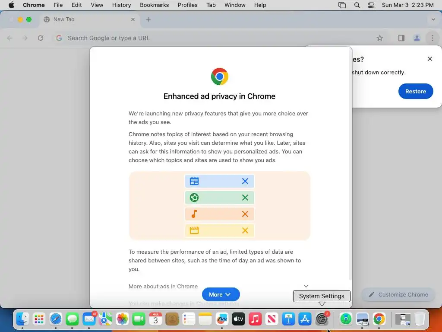Open Photos app in the Dock
Screen dimensions: 442x332
point(122,319)
